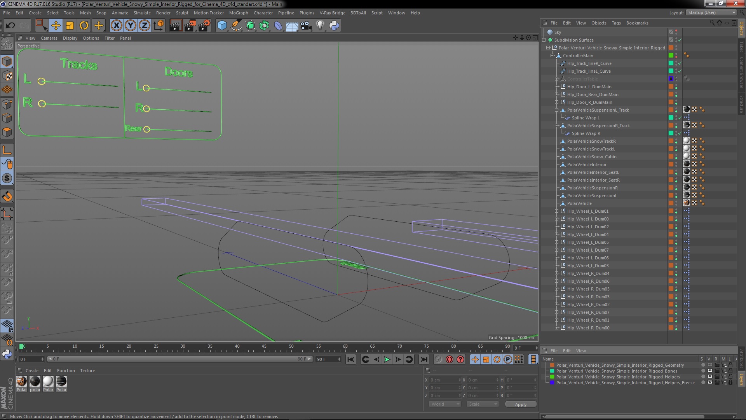Toggle X axis lock

[x=116, y=26]
